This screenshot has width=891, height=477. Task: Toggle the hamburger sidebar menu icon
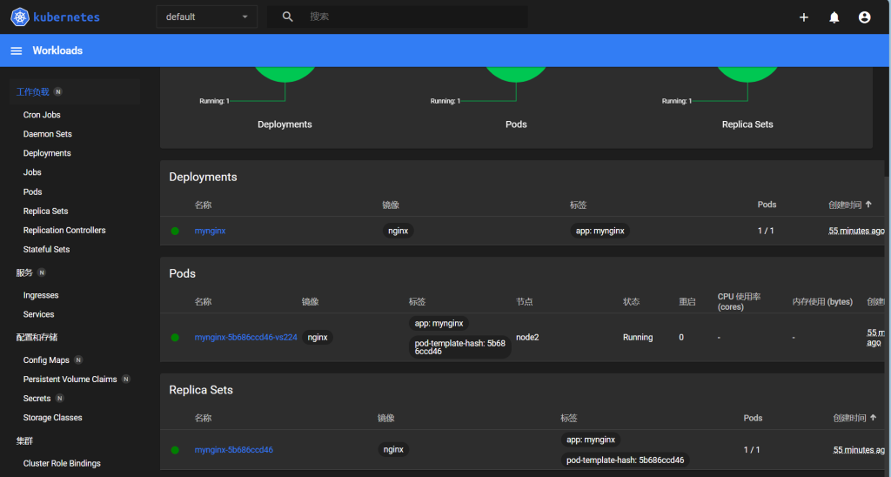coord(16,50)
